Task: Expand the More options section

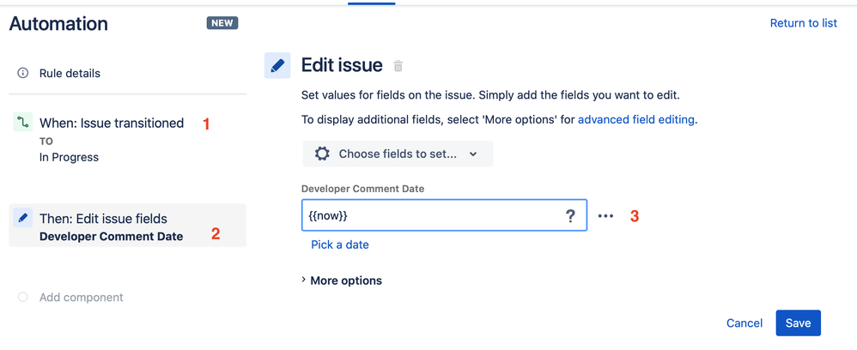Action: point(342,281)
